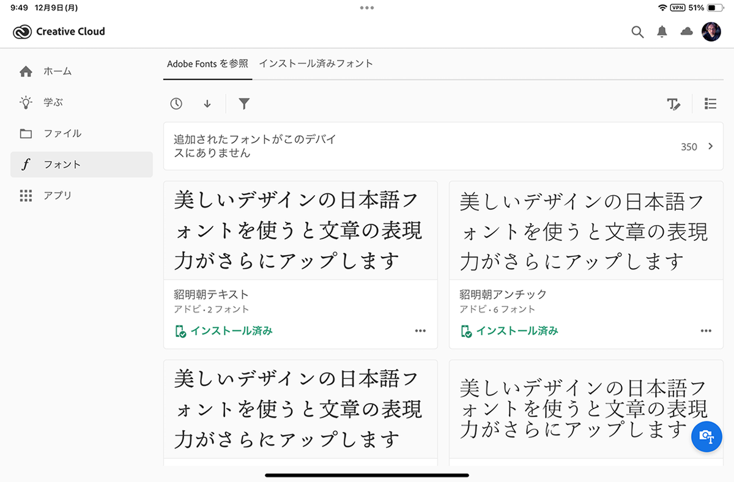Switch to list view
The height and width of the screenshot is (482, 734).
(x=710, y=104)
